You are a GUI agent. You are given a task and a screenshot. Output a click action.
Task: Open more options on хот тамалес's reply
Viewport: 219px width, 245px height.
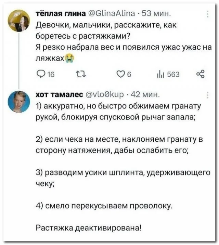pyautogui.click(x=208, y=95)
